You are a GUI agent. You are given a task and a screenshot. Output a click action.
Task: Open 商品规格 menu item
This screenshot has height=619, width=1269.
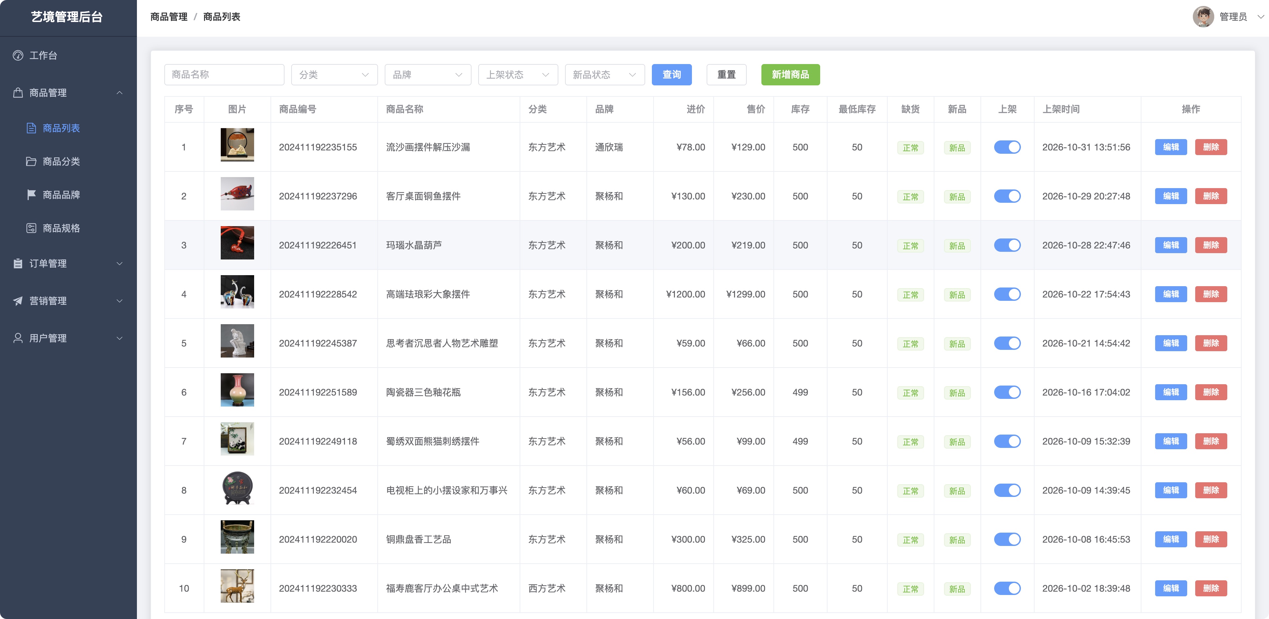[x=68, y=229]
